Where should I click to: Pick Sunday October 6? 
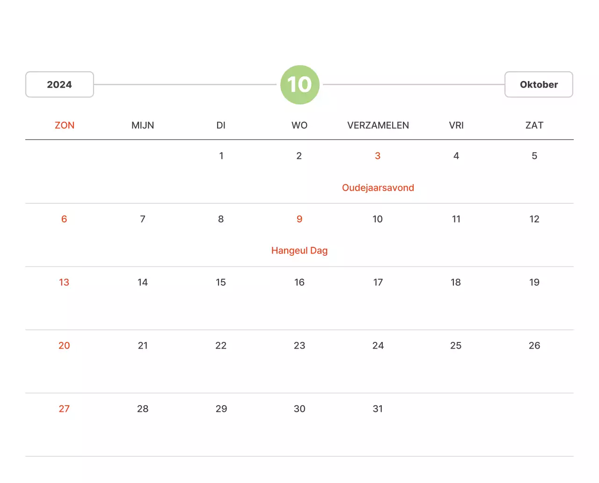click(64, 219)
